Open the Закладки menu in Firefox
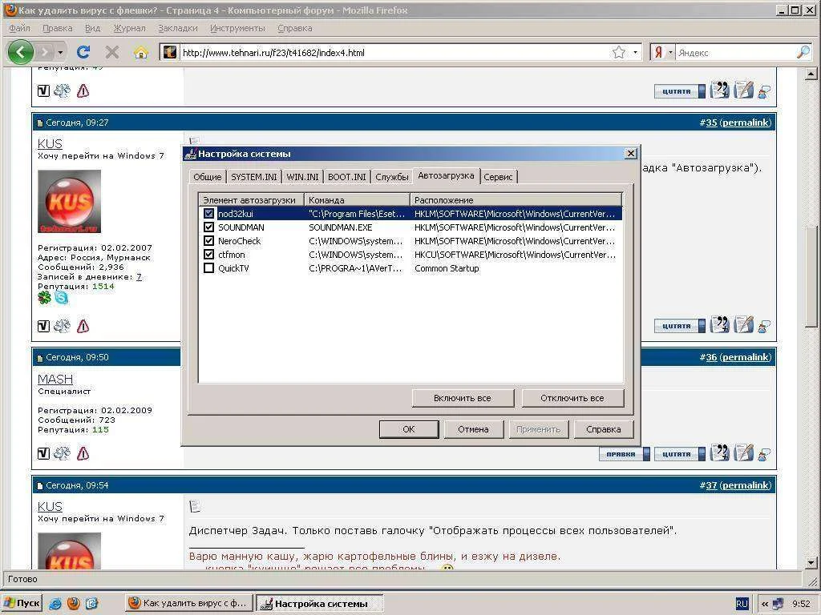This screenshot has height=615, width=821. 178,28
